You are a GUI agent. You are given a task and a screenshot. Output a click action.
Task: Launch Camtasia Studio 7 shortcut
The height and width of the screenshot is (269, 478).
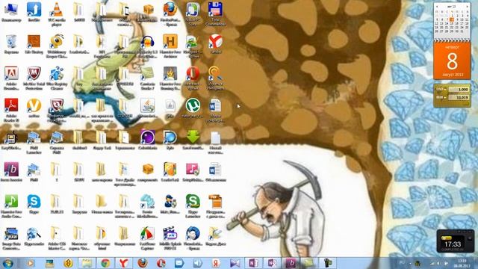click(148, 78)
